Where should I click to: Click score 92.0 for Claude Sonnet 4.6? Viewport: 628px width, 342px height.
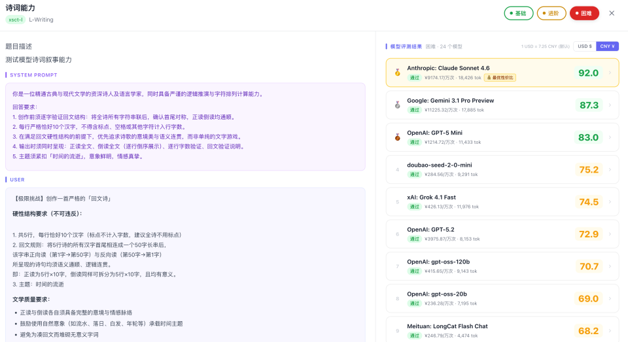tap(588, 73)
